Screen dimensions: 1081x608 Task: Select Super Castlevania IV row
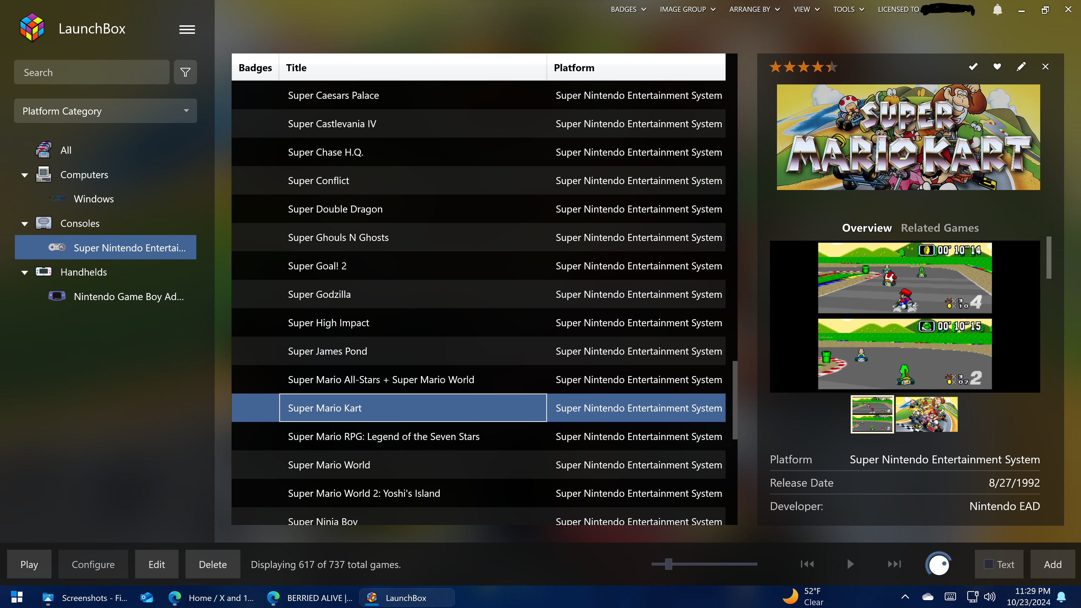point(478,123)
